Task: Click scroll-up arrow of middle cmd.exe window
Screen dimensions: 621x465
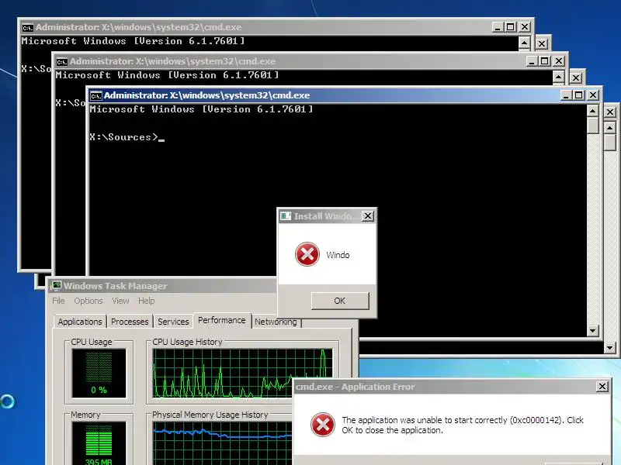Action: click(558, 77)
